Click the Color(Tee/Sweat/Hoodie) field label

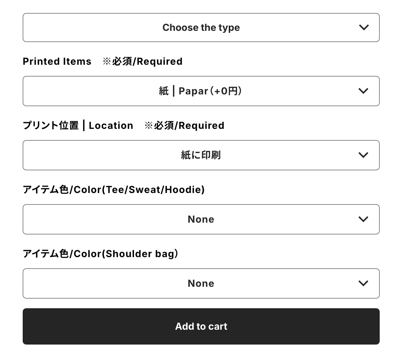coord(113,190)
